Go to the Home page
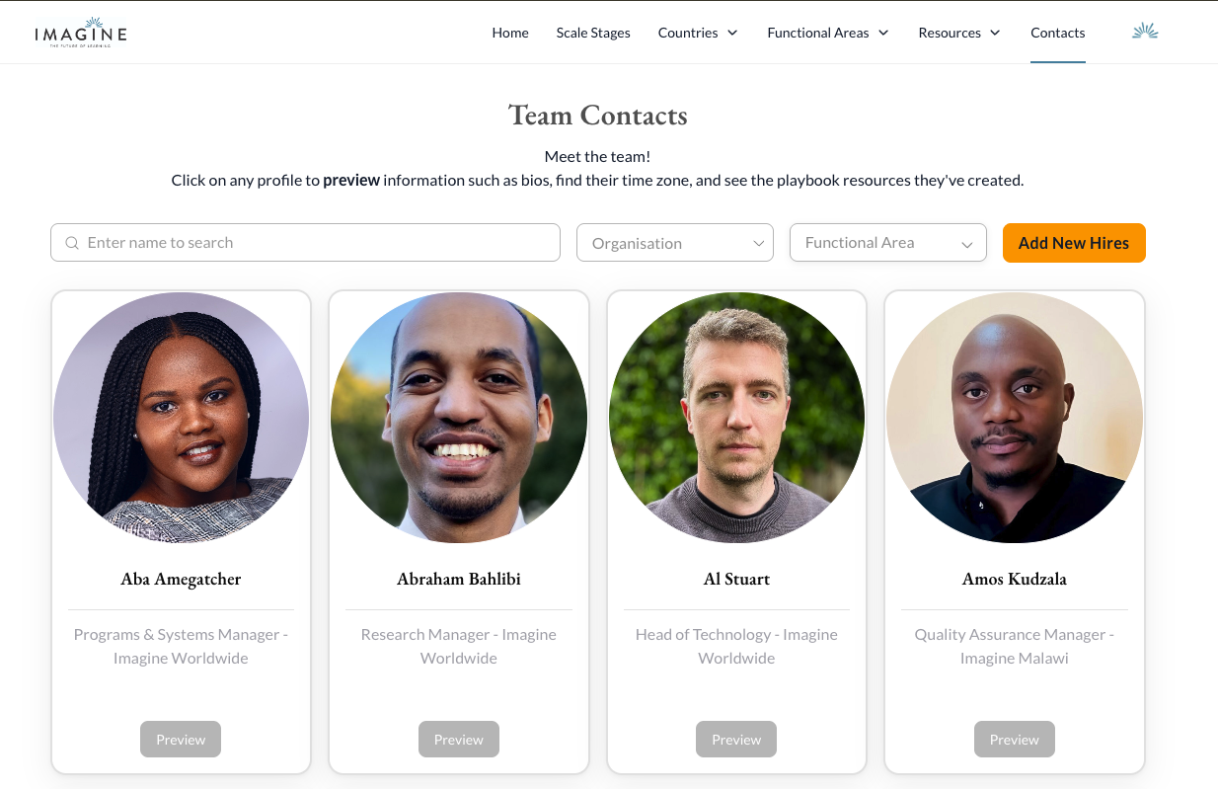This screenshot has width=1218, height=789. [x=510, y=33]
